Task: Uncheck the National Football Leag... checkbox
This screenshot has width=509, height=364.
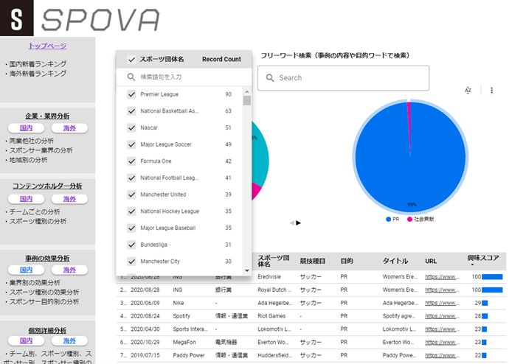Action: tap(131, 178)
